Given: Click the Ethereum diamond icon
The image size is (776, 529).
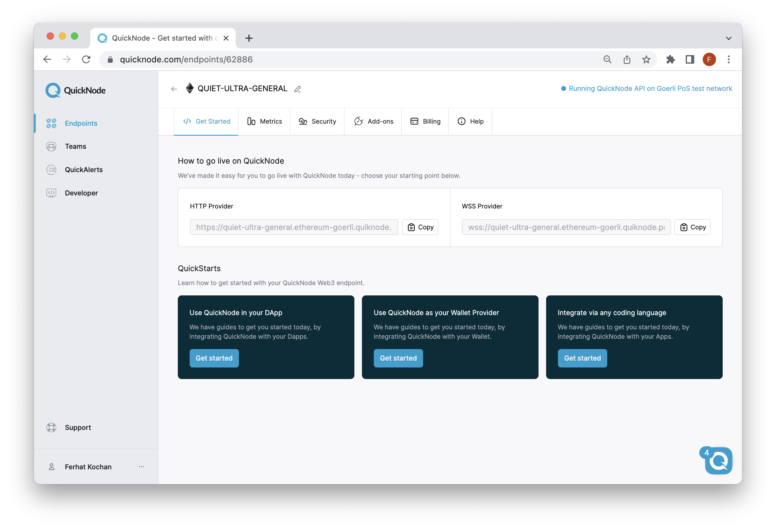Looking at the screenshot, I should pyautogui.click(x=190, y=88).
